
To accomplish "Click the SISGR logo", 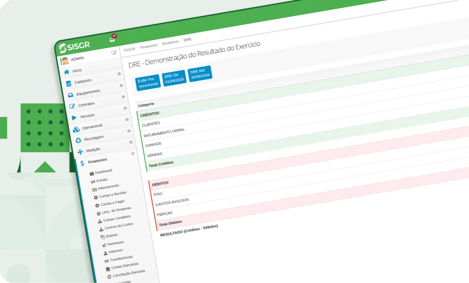I will click(x=74, y=46).
